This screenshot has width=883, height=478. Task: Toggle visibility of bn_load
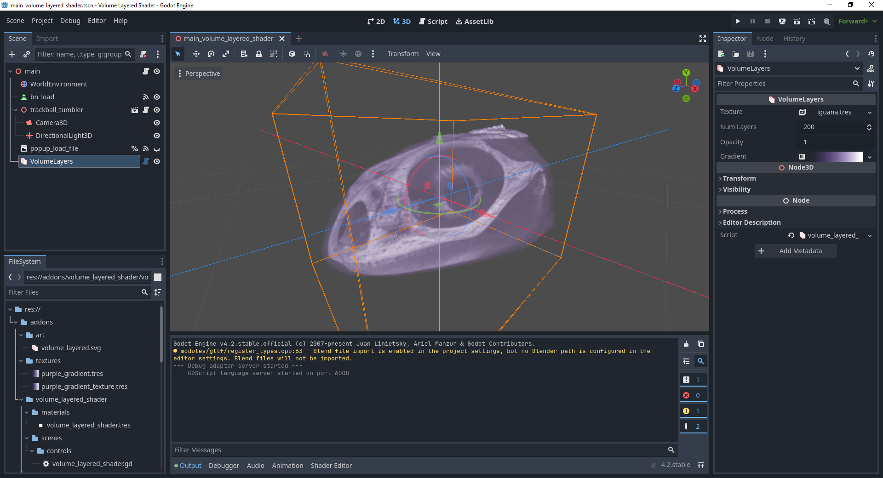(157, 97)
